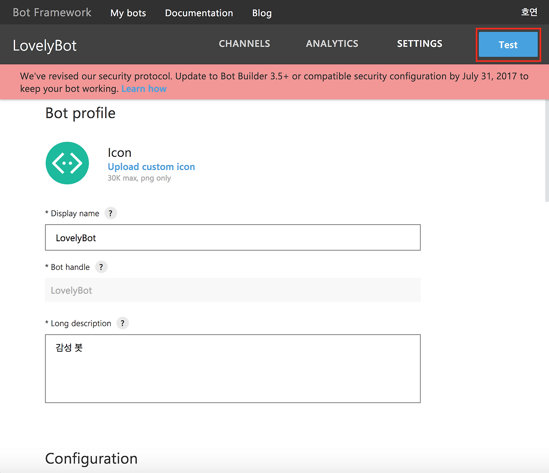This screenshot has height=473, width=549.
Task: Open the My bots menu item
Action: tap(128, 13)
